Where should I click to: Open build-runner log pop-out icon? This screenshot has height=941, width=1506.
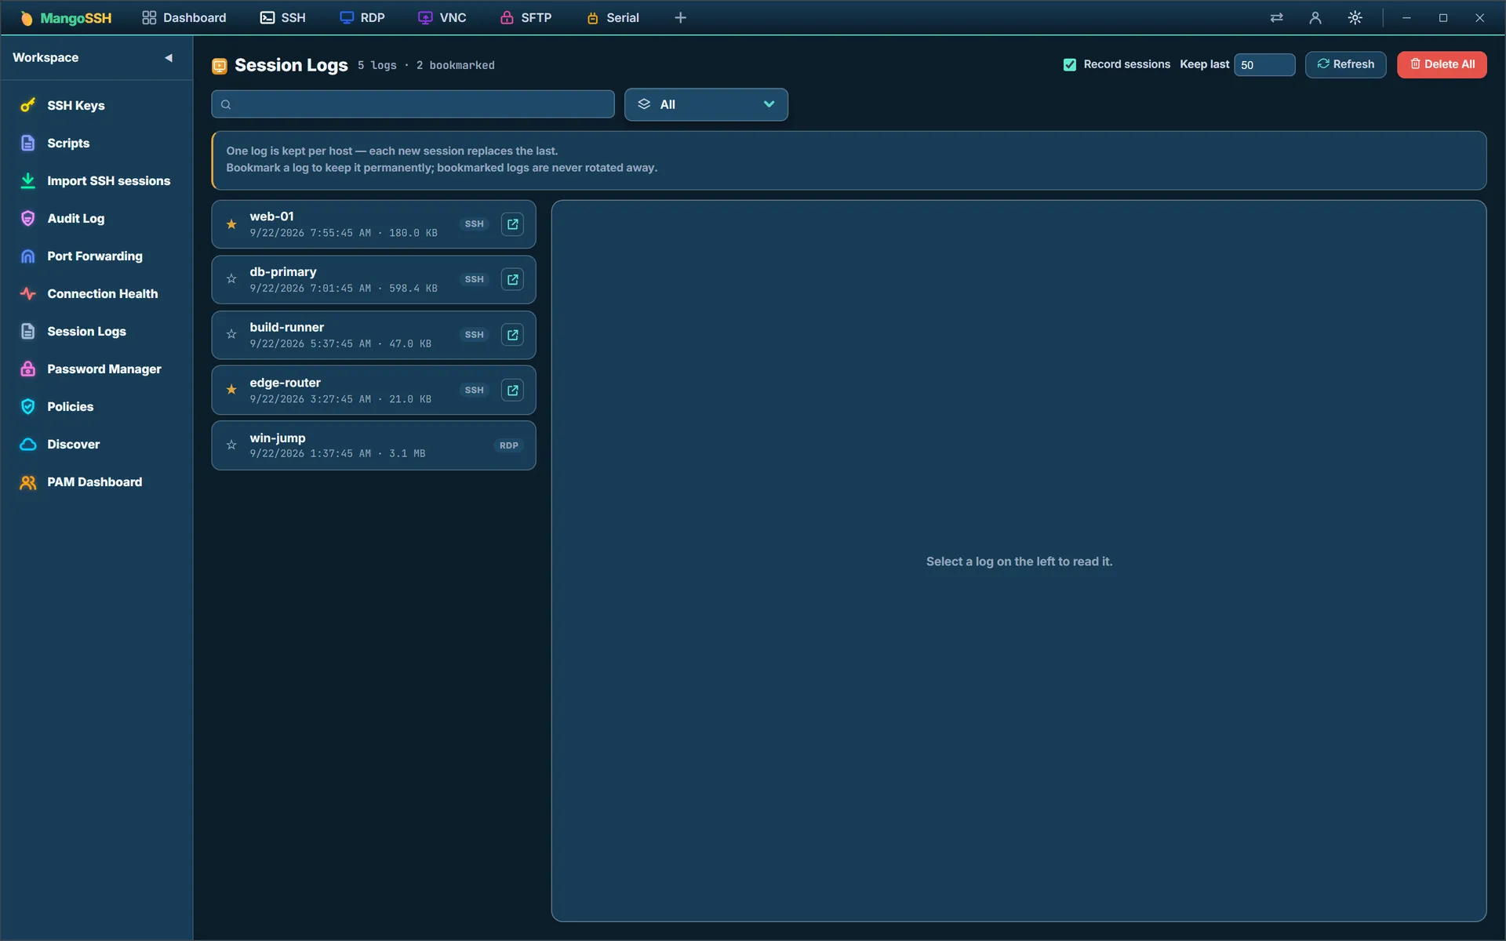pos(512,335)
